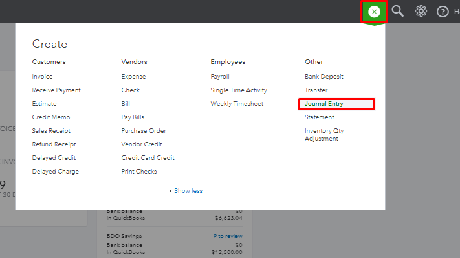The width and height of the screenshot is (460, 258).
Task: Choose Credit Card Credit
Action: click(x=148, y=158)
